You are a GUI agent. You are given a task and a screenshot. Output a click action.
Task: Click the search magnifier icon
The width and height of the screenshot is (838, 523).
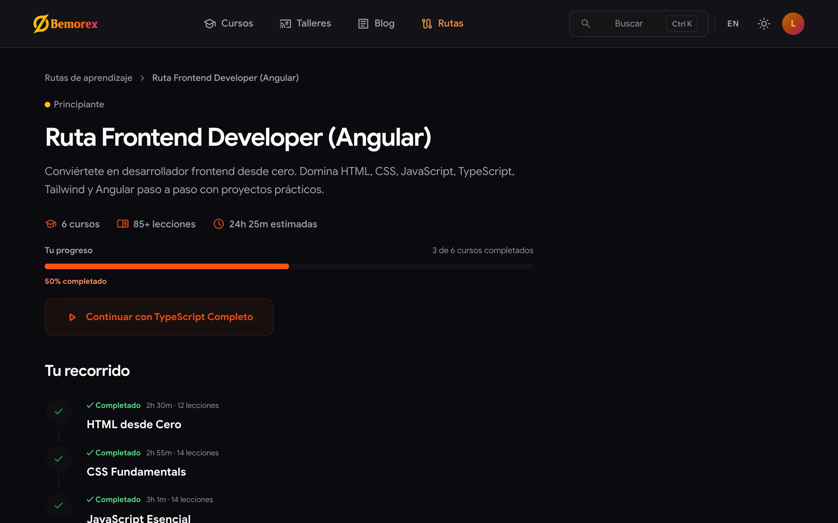click(586, 24)
